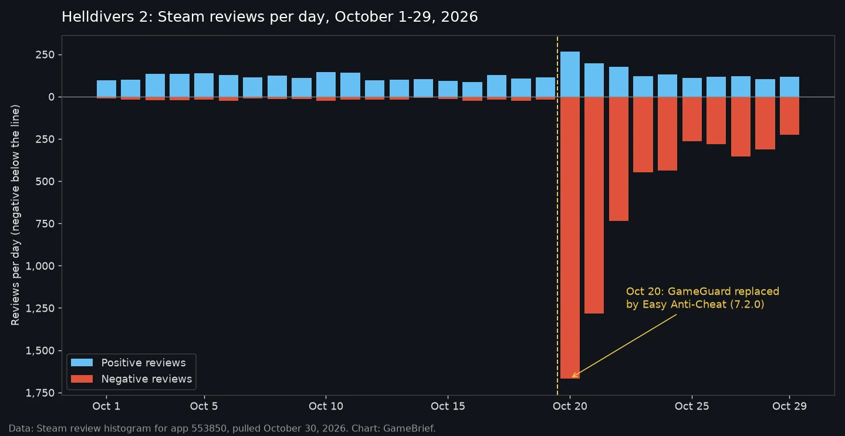Click the blue Positive reviews legend swatch

pyautogui.click(x=82, y=363)
